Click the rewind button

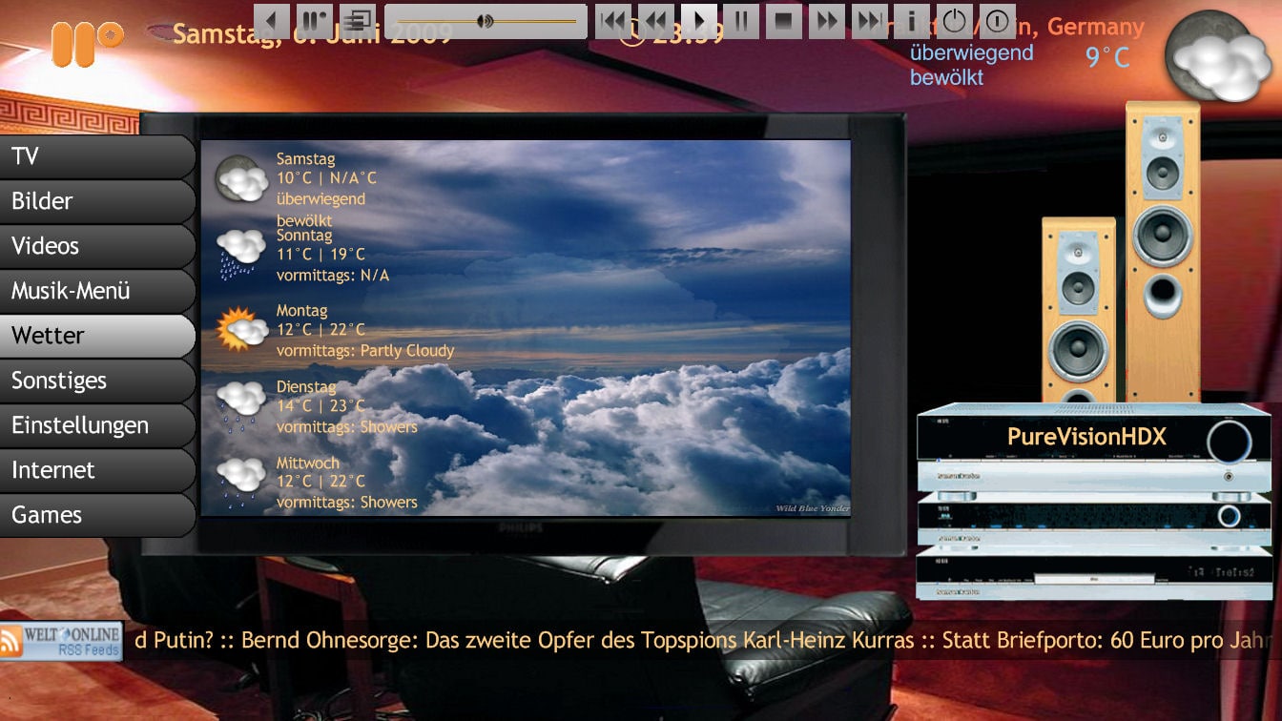point(655,20)
